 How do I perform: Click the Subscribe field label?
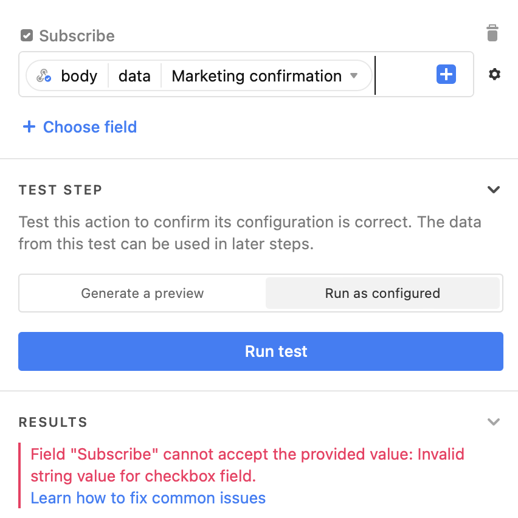click(77, 36)
